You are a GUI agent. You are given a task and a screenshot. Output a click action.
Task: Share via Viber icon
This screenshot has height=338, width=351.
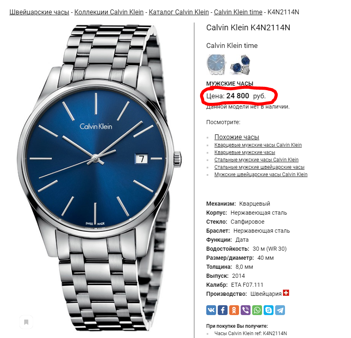tap(246, 310)
